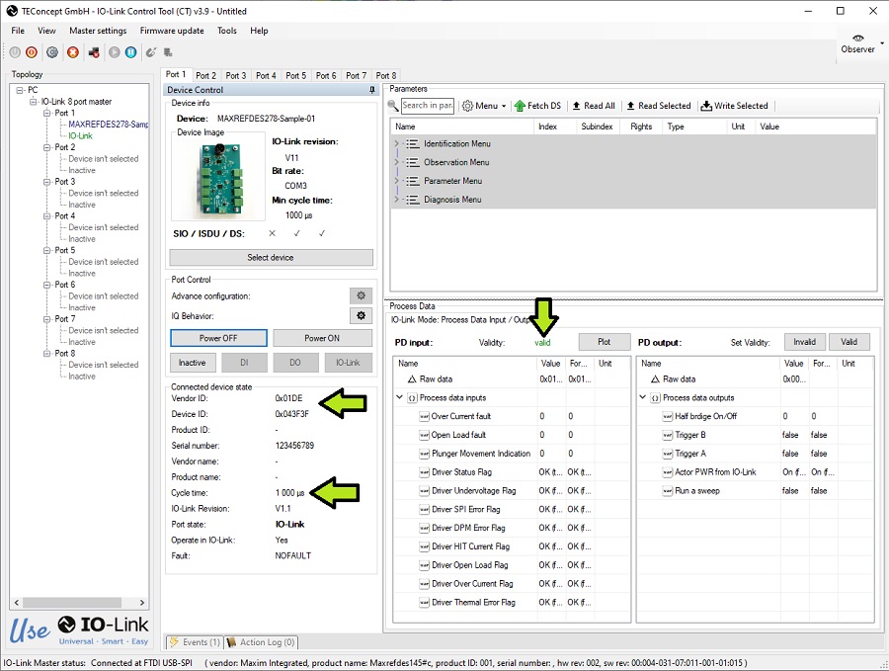Open the Firmware update menu
This screenshot has width=889, height=671.
(172, 31)
